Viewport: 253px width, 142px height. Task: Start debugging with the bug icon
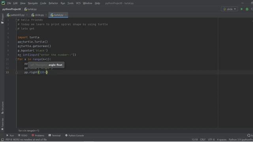pyautogui.click(x=247, y=9)
